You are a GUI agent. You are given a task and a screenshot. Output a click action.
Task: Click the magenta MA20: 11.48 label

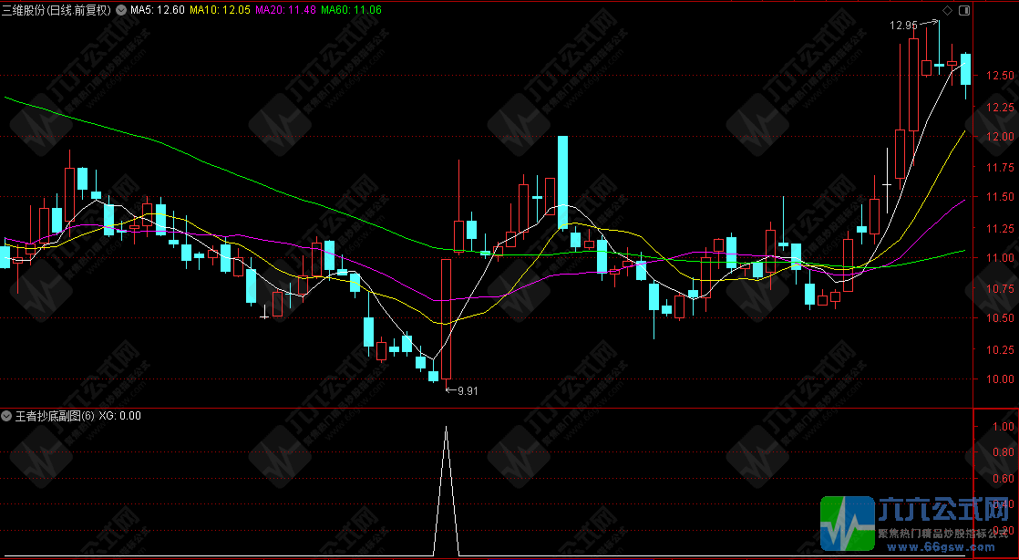click(x=284, y=11)
